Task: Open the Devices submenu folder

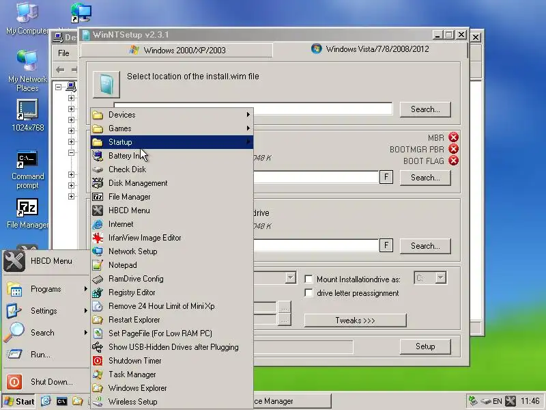Action: tap(172, 115)
